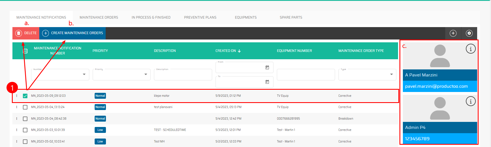Open row menu for MN_2023-05-09_09:12:03
The width and height of the screenshot is (491, 147).
point(17,96)
